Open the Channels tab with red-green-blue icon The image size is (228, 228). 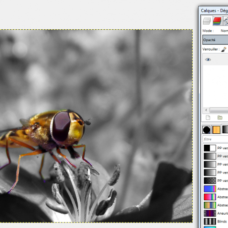[x=217, y=21]
